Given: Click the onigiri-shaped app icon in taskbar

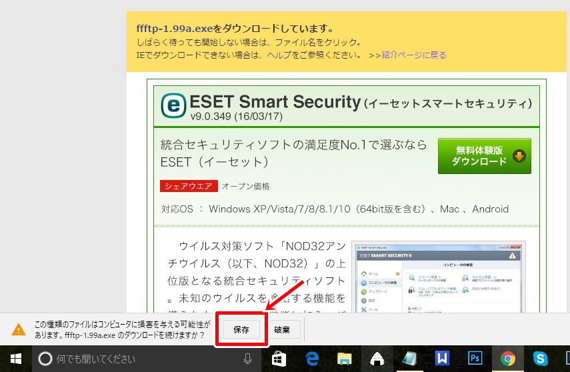Looking at the screenshot, I should click(377, 359).
